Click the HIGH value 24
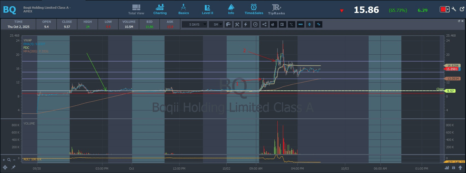Image resolution: width=466 pixels, height=173 pixels. tap(88, 27)
